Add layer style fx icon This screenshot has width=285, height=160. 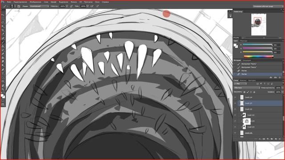tap(260, 139)
